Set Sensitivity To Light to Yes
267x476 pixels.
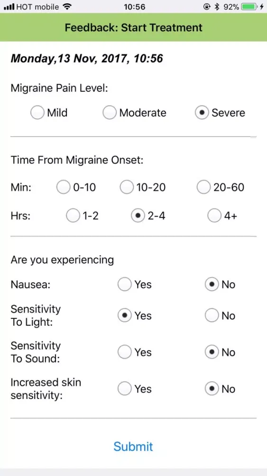point(125,316)
